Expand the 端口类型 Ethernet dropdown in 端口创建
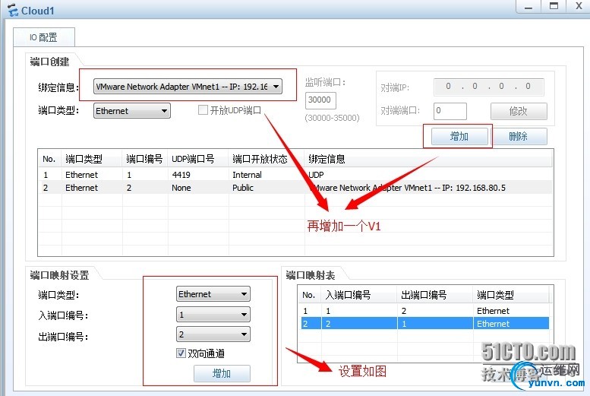 [x=131, y=111]
